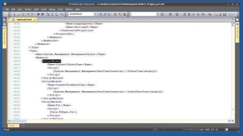Open the Tools Browser side tab
The image size is (243, 136).
[x=4, y=37]
